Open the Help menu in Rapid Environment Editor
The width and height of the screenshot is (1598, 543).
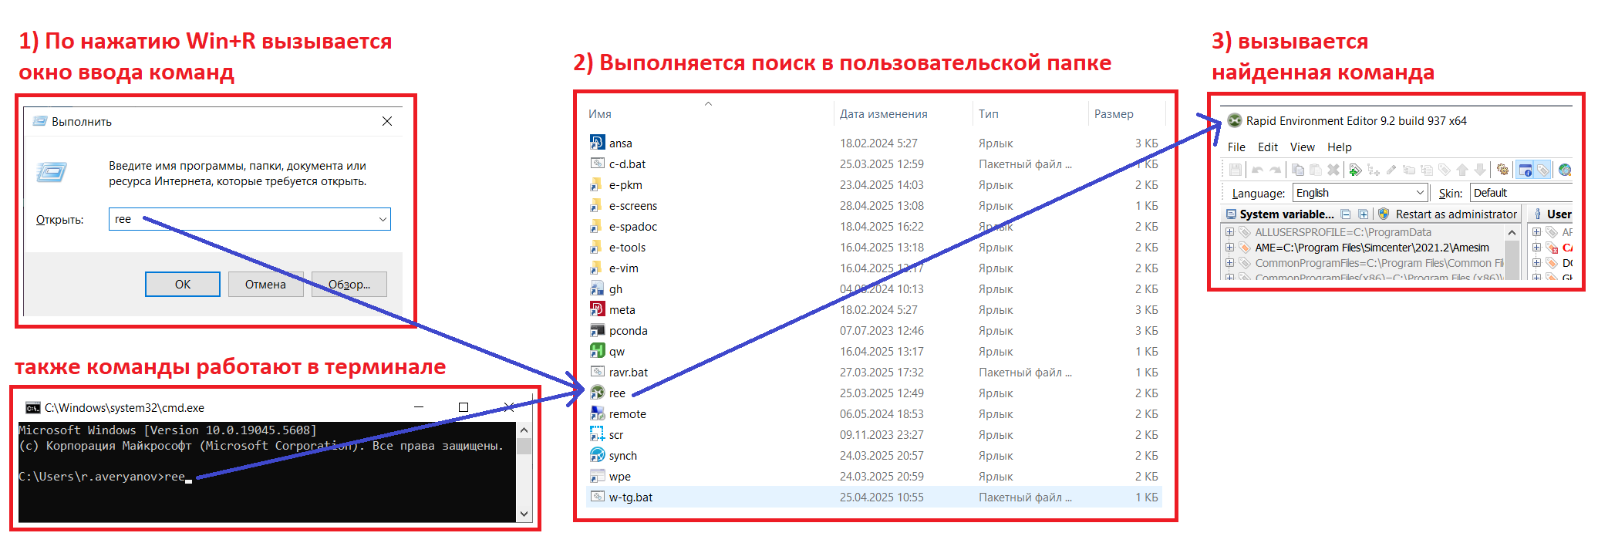(x=1340, y=147)
